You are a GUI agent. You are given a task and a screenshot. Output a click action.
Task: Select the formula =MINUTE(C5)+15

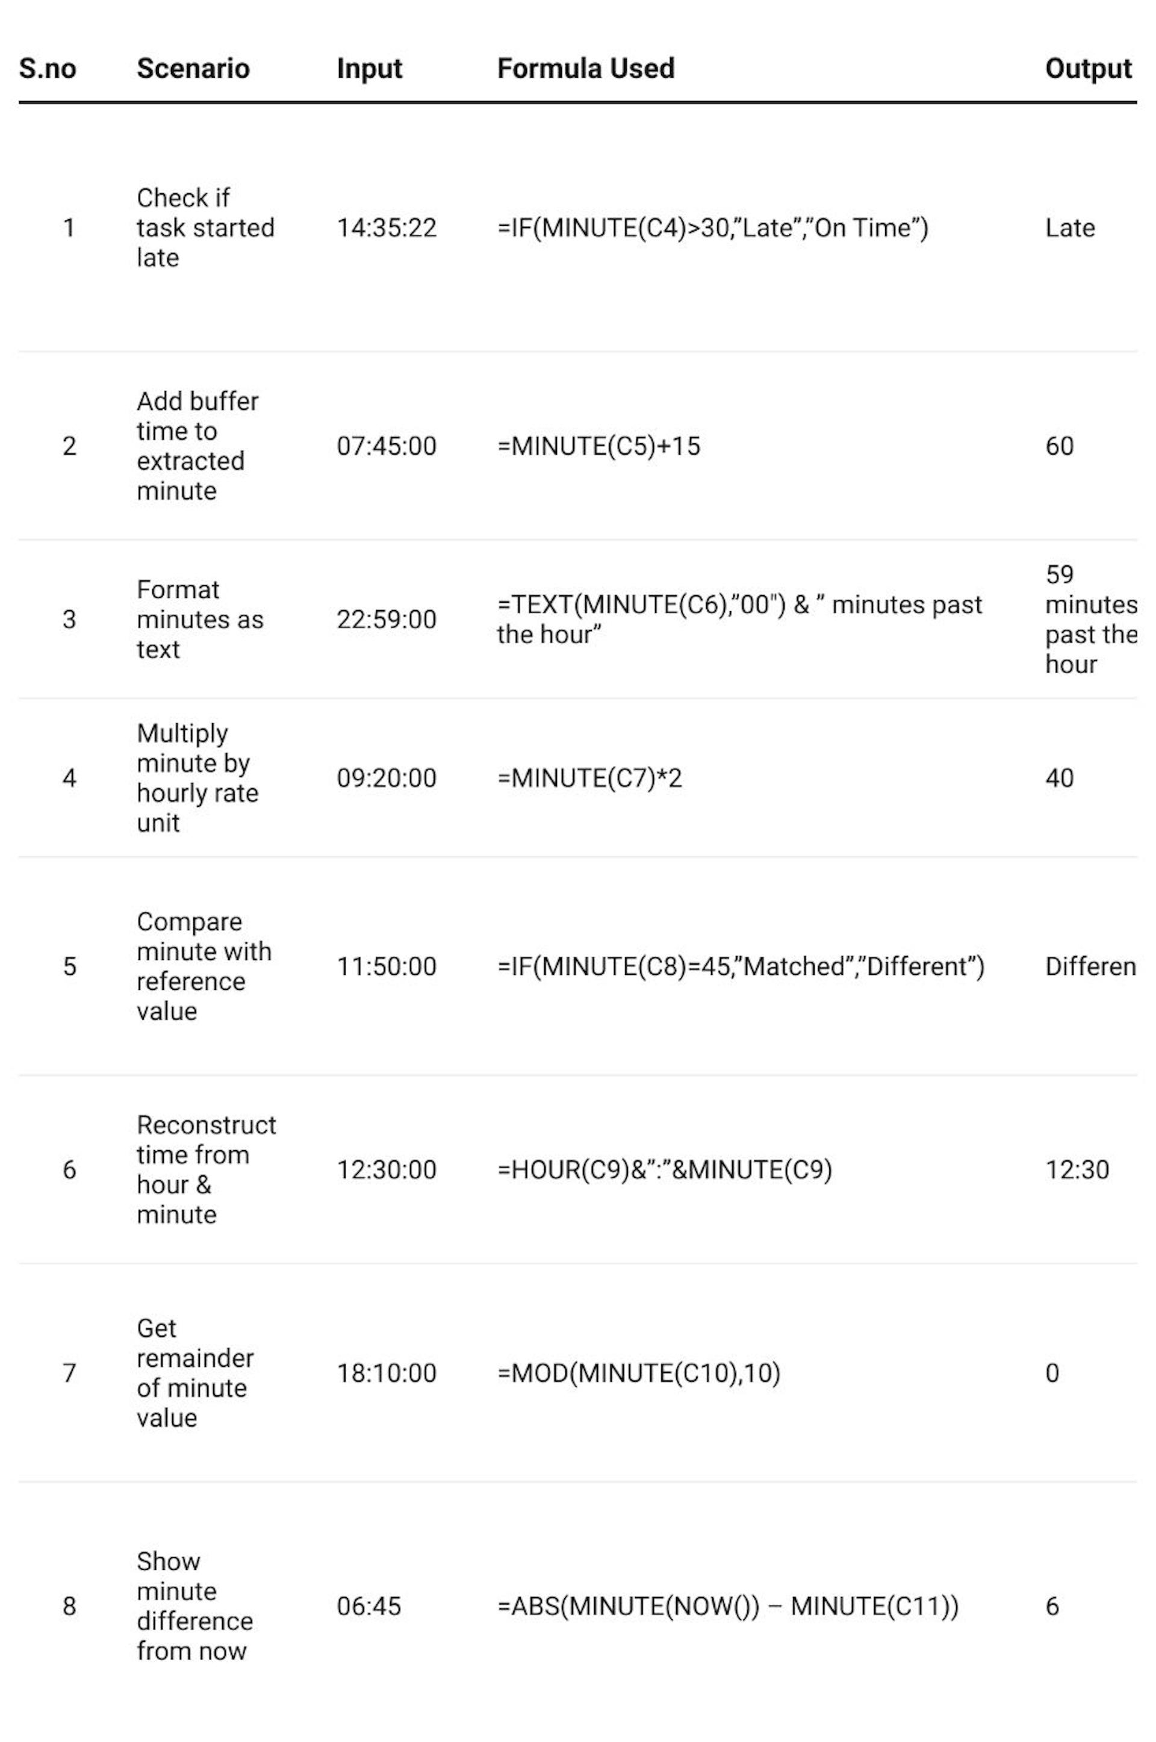(598, 446)
